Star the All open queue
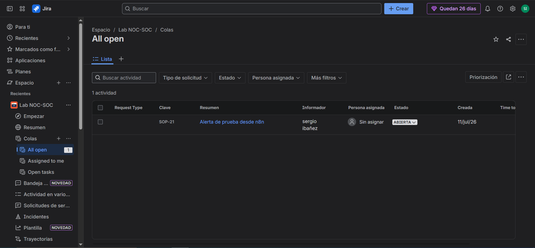This screenshot has height=248, width=535. pos(496,39)
